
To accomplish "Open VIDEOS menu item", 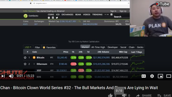I will (x=87, y=15).
